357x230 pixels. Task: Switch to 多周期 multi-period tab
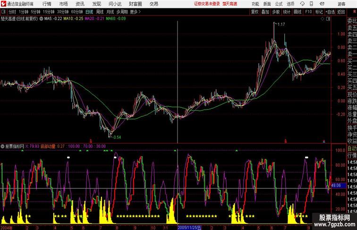(122, 12)
